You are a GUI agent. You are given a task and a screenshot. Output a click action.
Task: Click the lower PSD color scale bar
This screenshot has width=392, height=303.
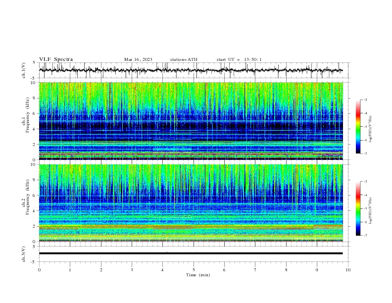click(x=358, y=208)
